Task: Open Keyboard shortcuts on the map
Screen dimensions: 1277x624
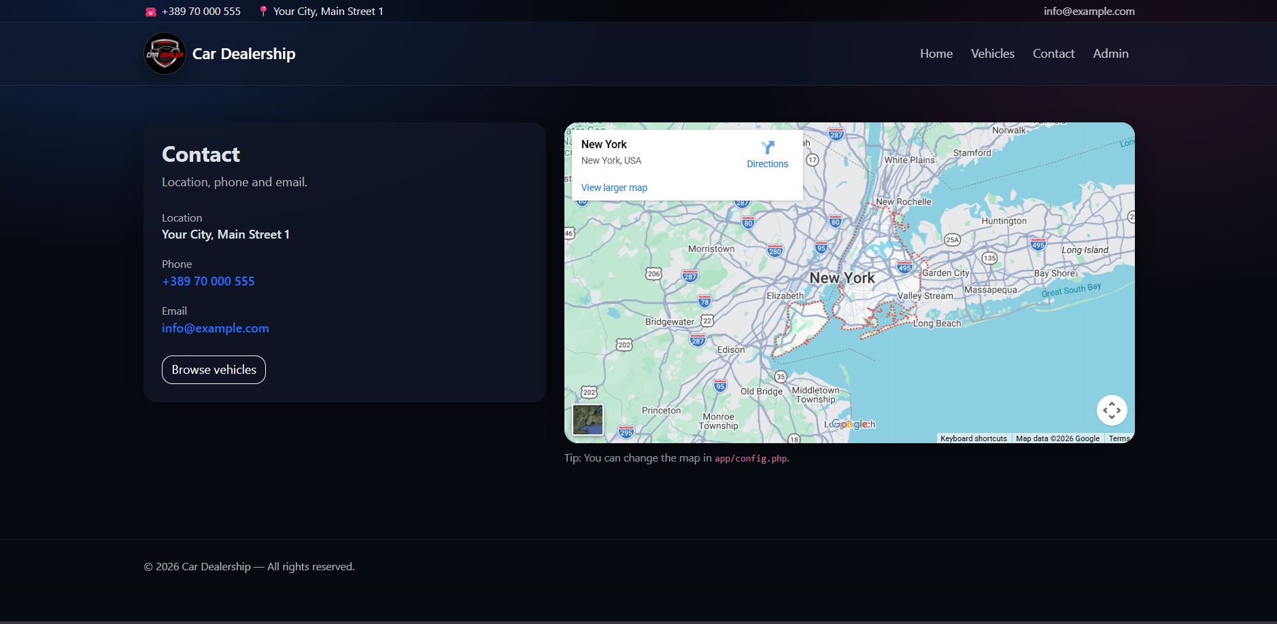Action: (973, 438)
